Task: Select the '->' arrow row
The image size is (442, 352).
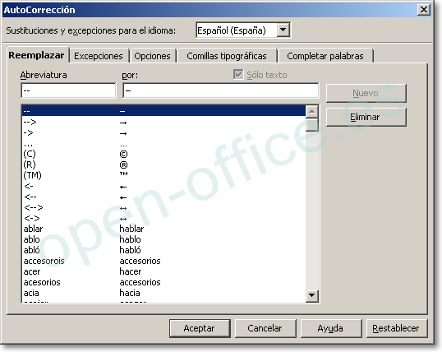Action: (163, 133)
